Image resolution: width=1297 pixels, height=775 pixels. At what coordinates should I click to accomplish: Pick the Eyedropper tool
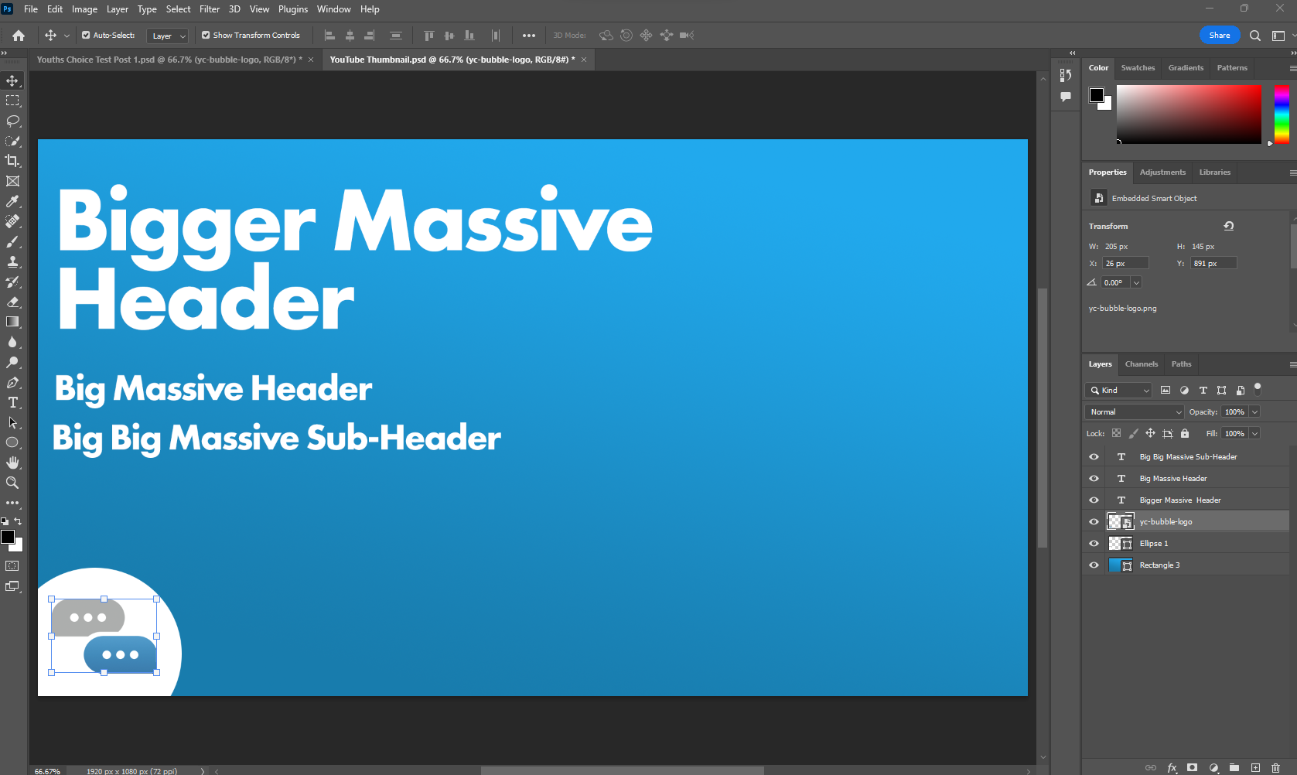pos(12,201)
